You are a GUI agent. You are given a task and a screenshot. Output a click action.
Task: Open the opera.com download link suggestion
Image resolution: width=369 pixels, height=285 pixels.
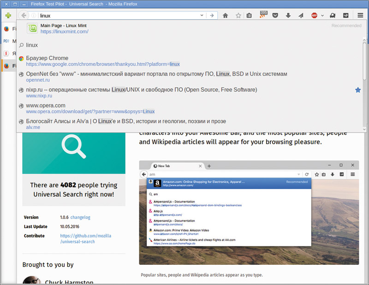point(90,111)
